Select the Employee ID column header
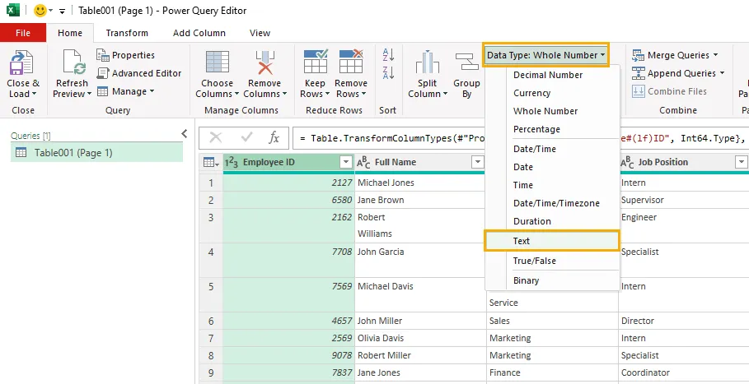Screen dimensions: 749x384 (x=288, y=163)
